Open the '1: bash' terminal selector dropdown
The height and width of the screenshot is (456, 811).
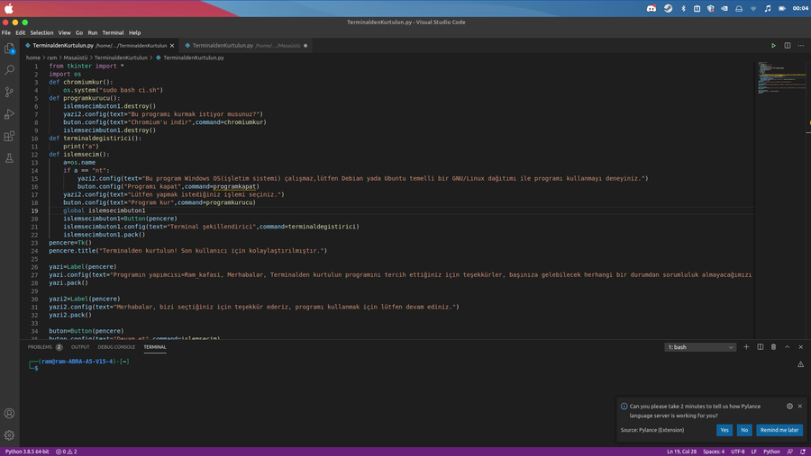coord(700,346)
